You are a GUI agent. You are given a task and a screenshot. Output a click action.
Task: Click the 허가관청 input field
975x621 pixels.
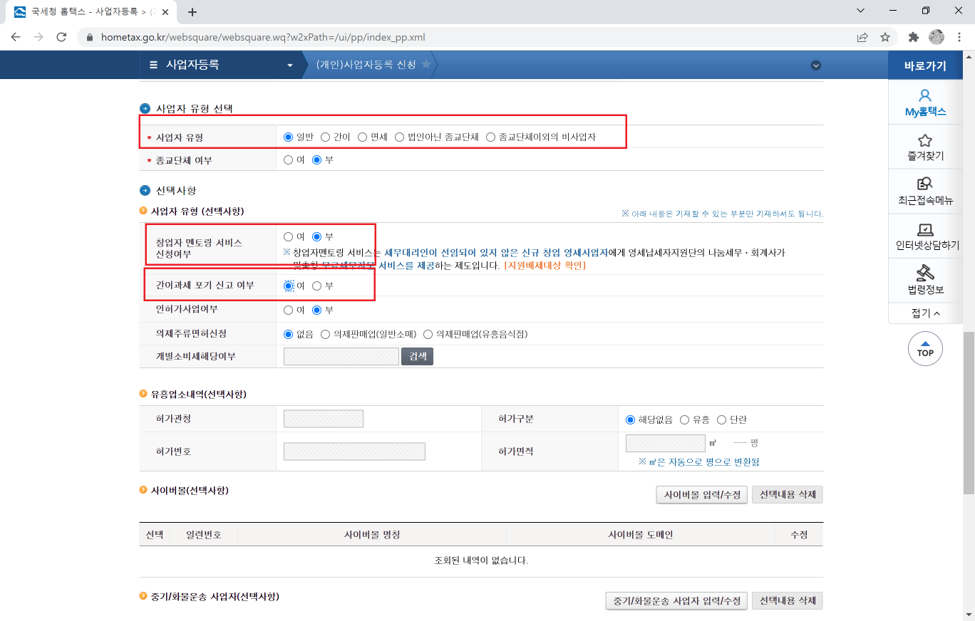pyautogui.click(x=324, y=419)
